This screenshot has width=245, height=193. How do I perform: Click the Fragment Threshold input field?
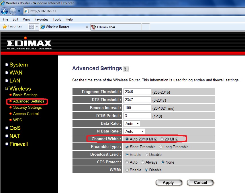(x=137, y=92)
